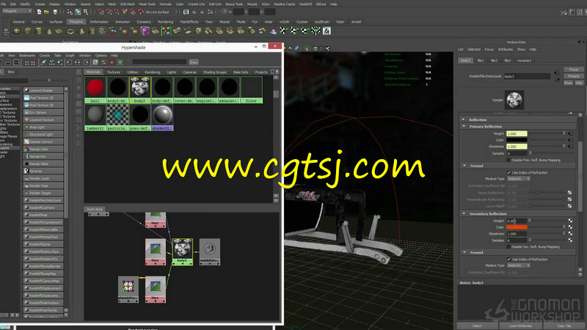Switch to the Shading Groups tab in Hypershade
The width and height of the screenshot is (587, 330).
click(214, 72)
